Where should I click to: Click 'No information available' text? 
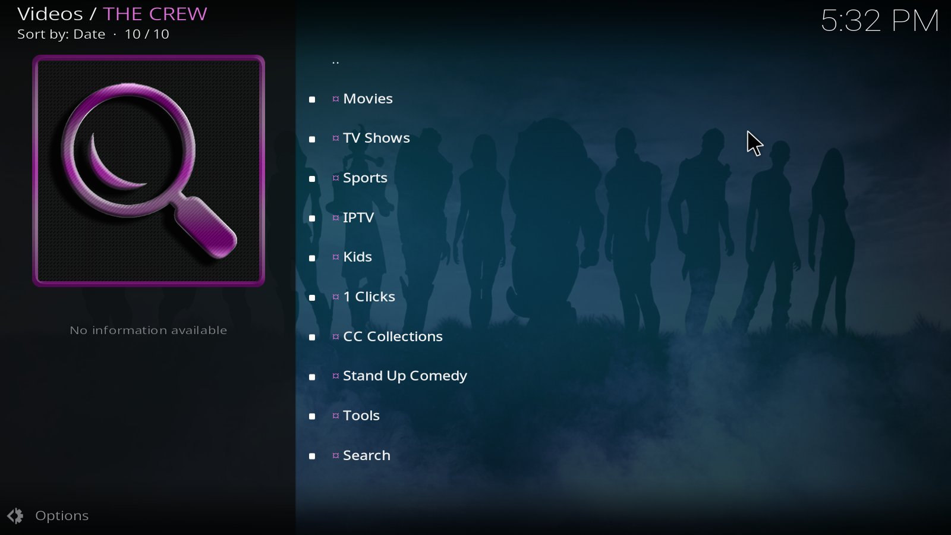pyautogui.click(x=149, y=330)
